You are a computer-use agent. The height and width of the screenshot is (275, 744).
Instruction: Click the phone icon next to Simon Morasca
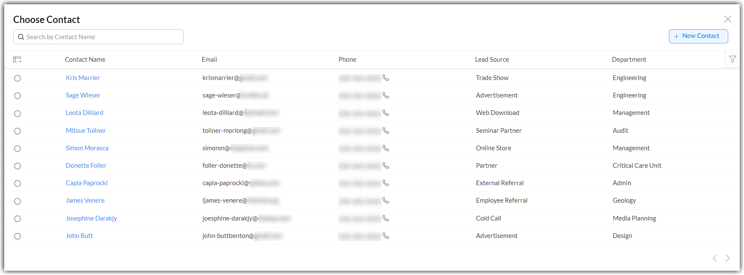(386, 148)
